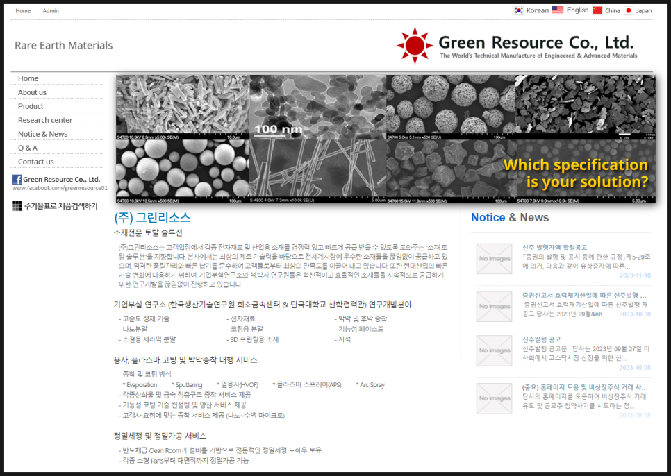
Task: Click No images thumbnail beside 증권신고서 notice
Action: 495,307
